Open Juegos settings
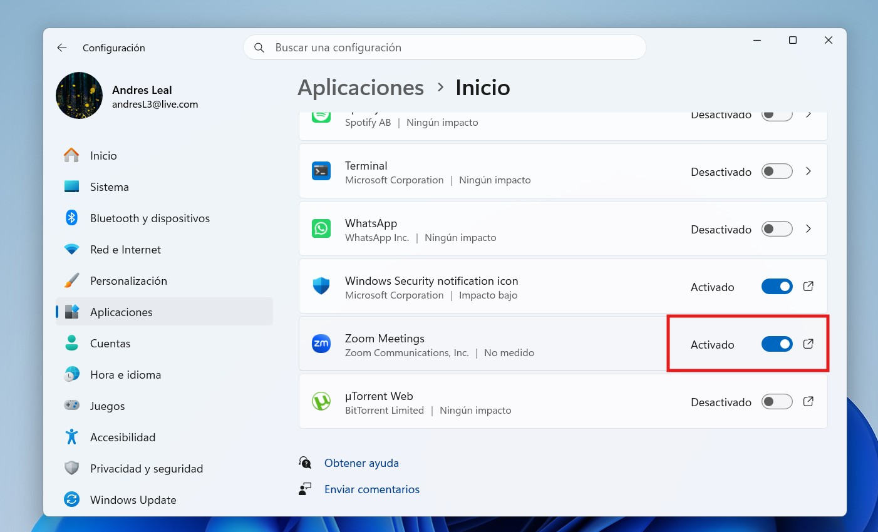This screenshot has width=878, height=532. tap(107, 406)
